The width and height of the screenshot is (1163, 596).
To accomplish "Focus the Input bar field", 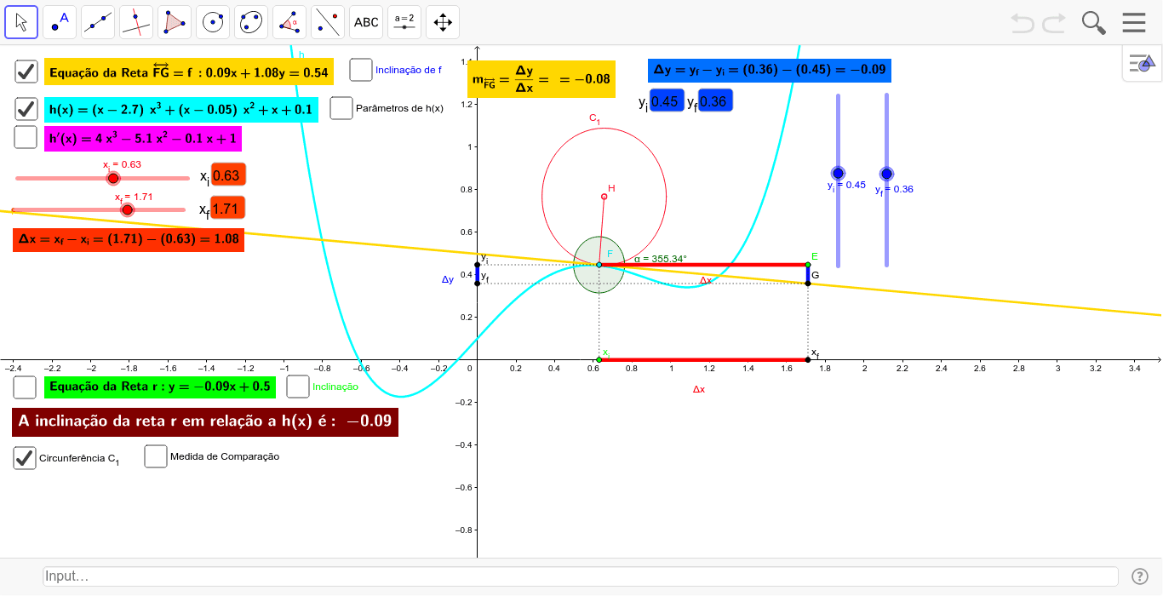I will pyautogui.click(x=580, y=576).
